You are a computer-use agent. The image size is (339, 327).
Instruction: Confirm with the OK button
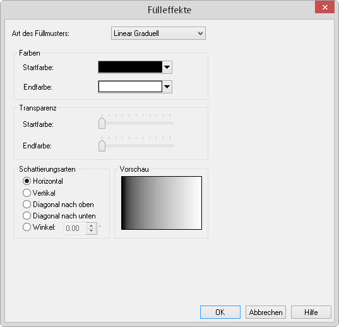[220, 312]
